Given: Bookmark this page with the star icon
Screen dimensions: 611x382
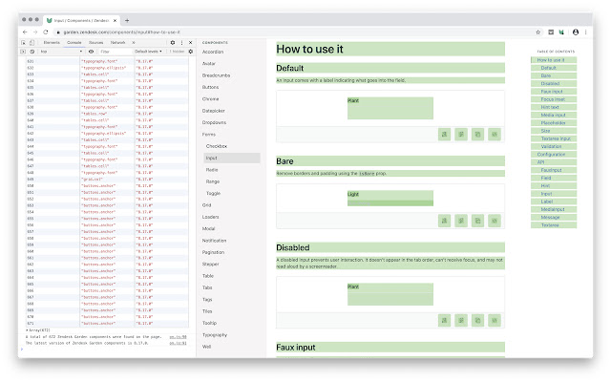Looking at the screenshot, I should tap(537, 32).
